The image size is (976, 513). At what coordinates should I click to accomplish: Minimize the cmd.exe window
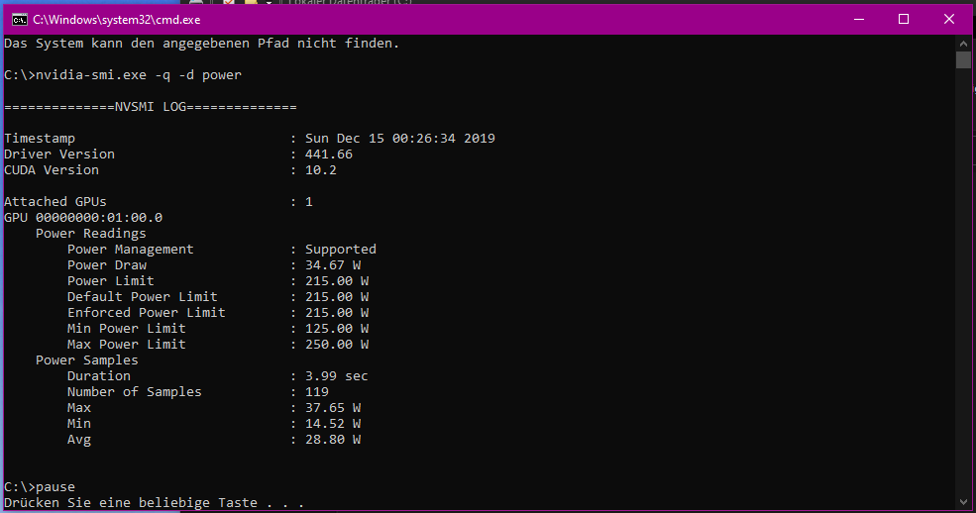859,19
